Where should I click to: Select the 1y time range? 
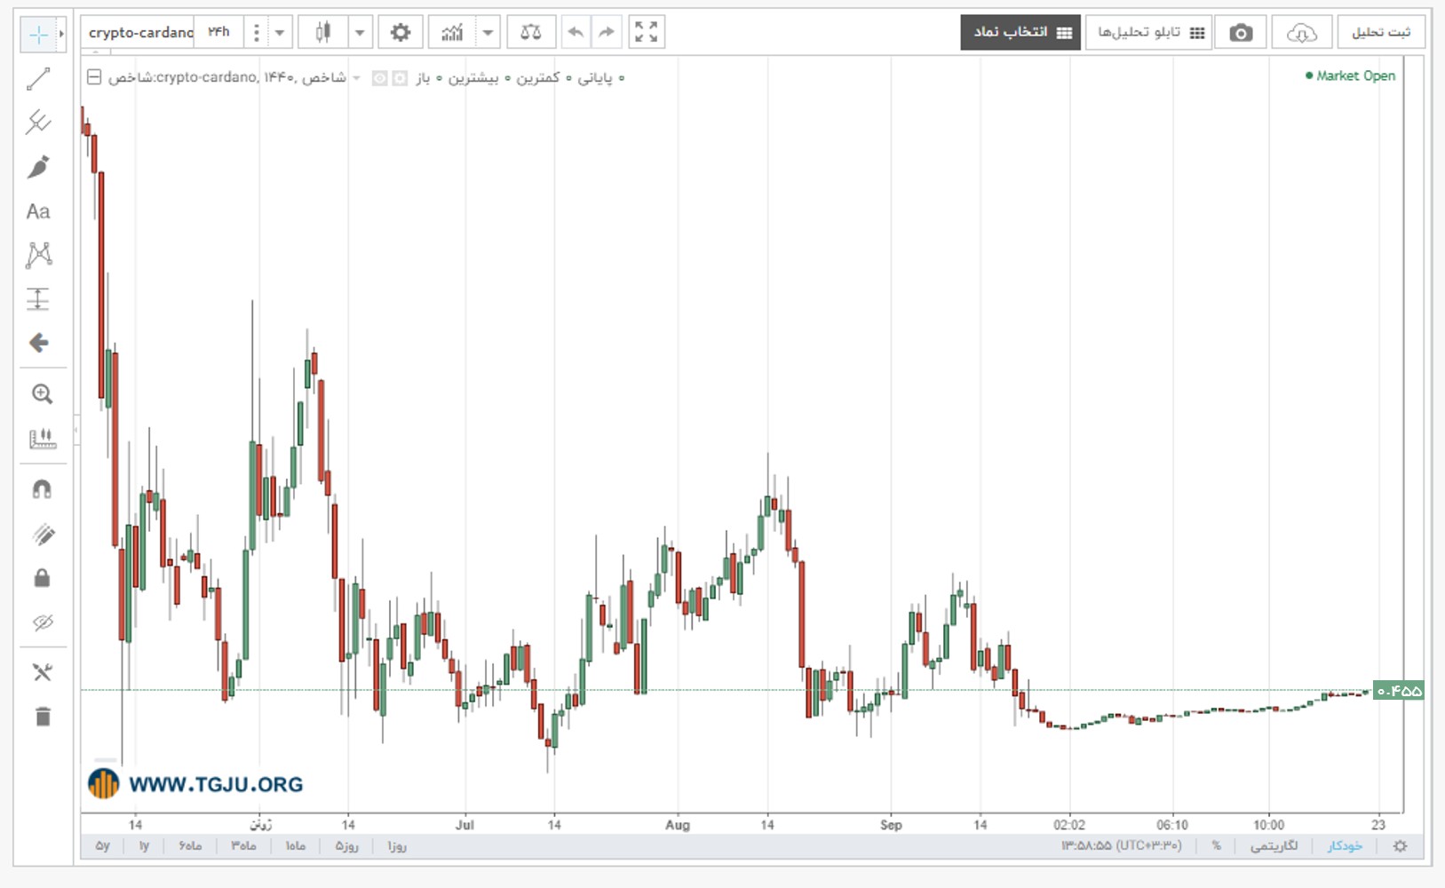coord(144,846)
